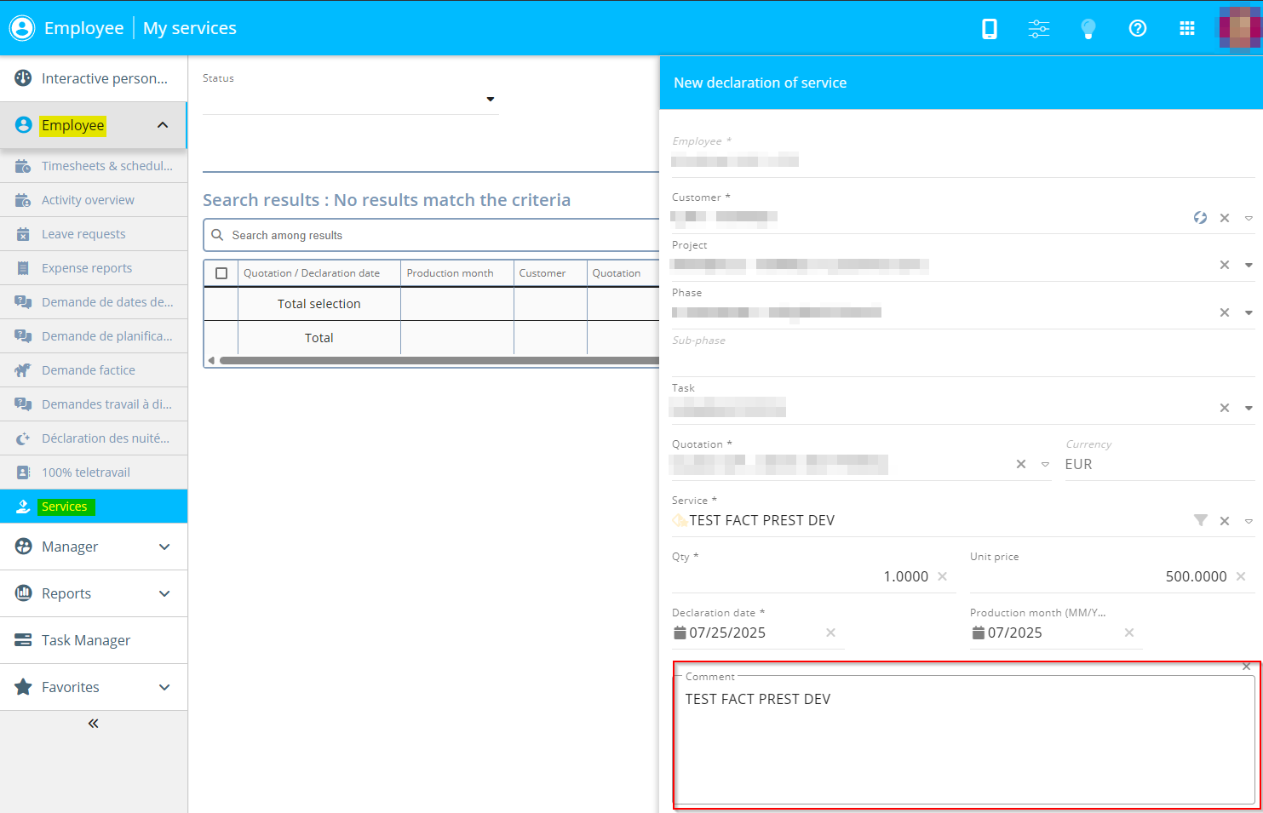Collapse the sidebar with double chevron
The image size is (1263, 813).
(x=94, y=724)
